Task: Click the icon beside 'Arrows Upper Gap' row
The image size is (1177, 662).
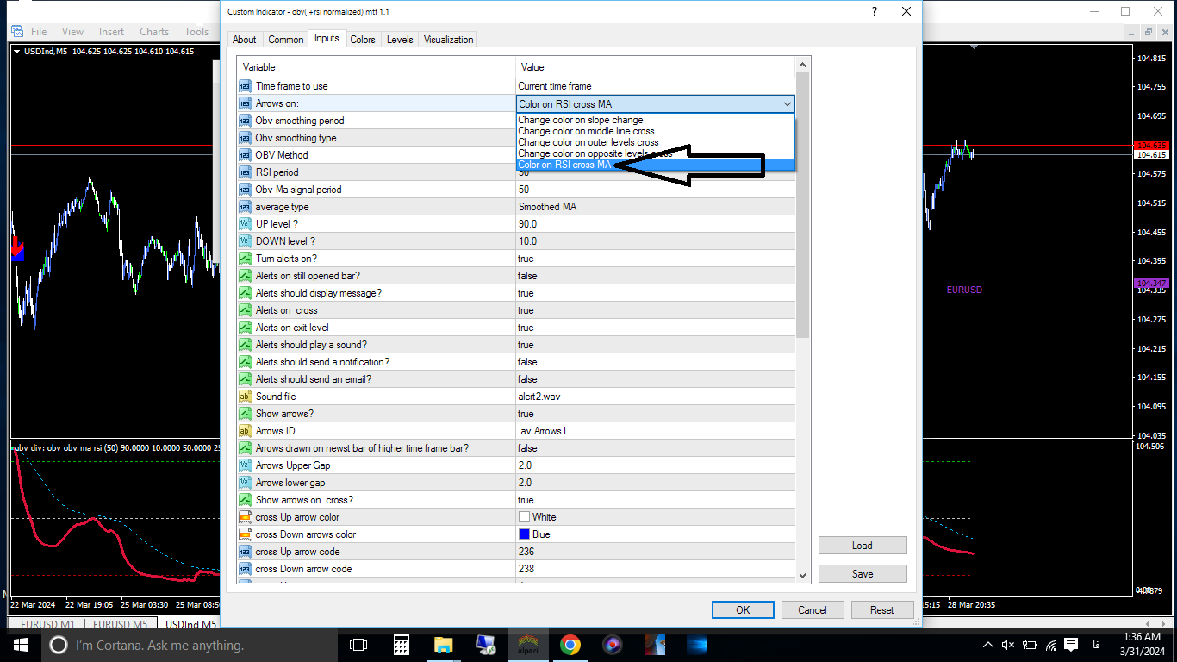Action: coord(245,465)
